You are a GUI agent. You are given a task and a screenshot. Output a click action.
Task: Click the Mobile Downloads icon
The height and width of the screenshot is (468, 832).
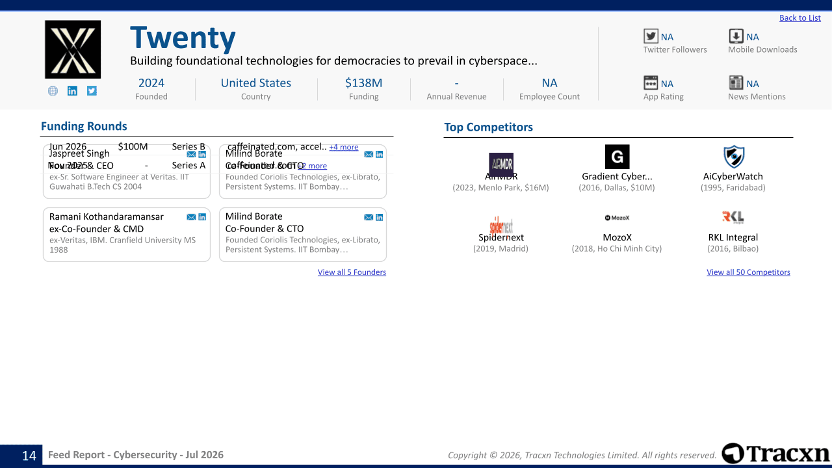(736, 36)
